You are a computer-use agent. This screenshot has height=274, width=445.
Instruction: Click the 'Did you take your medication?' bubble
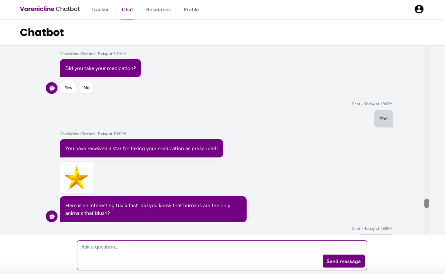(x=100, y=68)
